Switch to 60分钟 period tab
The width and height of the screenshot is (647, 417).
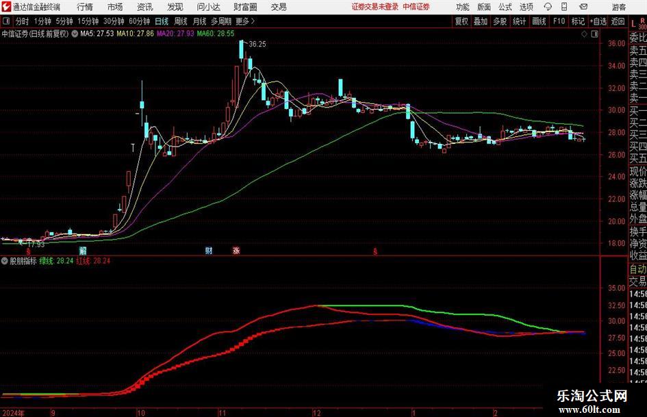(x=140, y=21)
